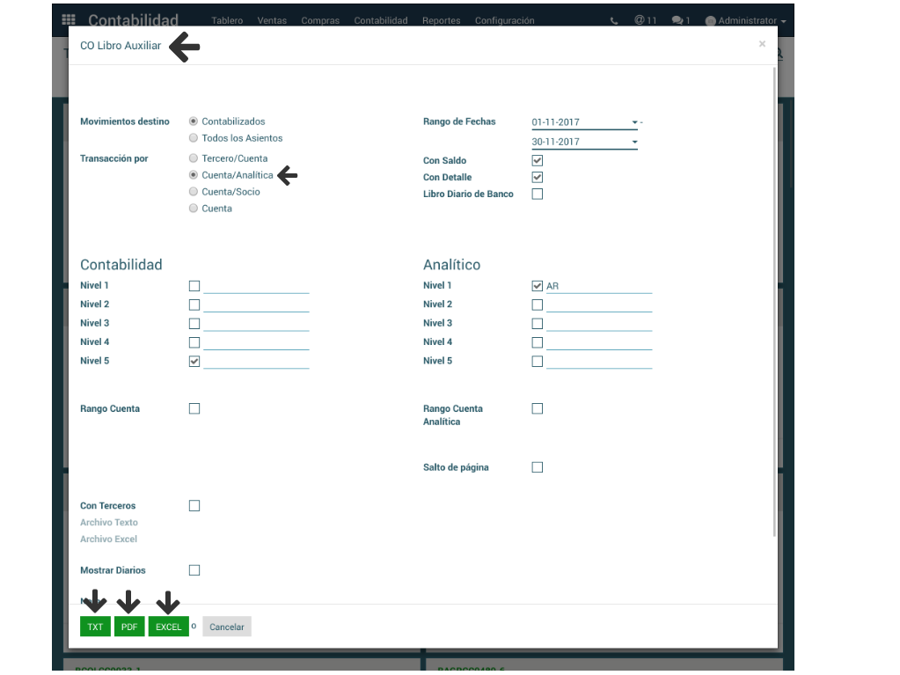Click the phone icon in top bar
900x675 pixels.
(614, 20)
